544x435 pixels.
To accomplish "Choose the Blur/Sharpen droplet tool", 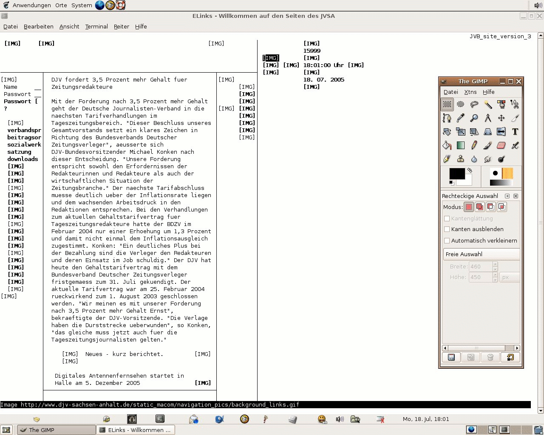I will click(474, 159).
